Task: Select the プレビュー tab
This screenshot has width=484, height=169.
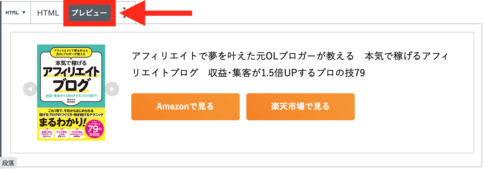Action: [89, 13]
